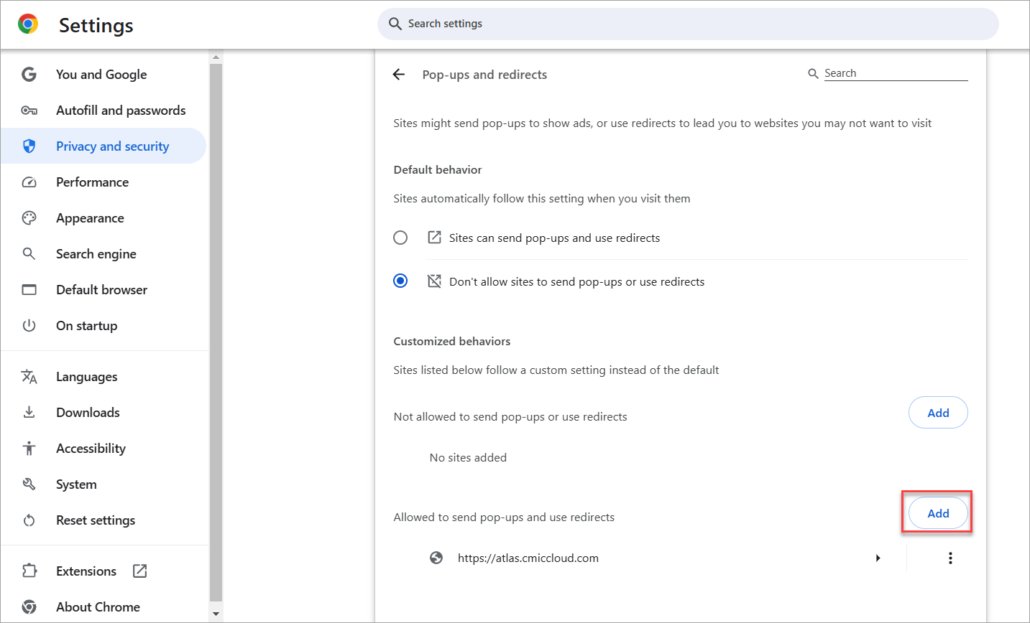
Task: Open About Chrome page
Action: [x=104, y=607]
